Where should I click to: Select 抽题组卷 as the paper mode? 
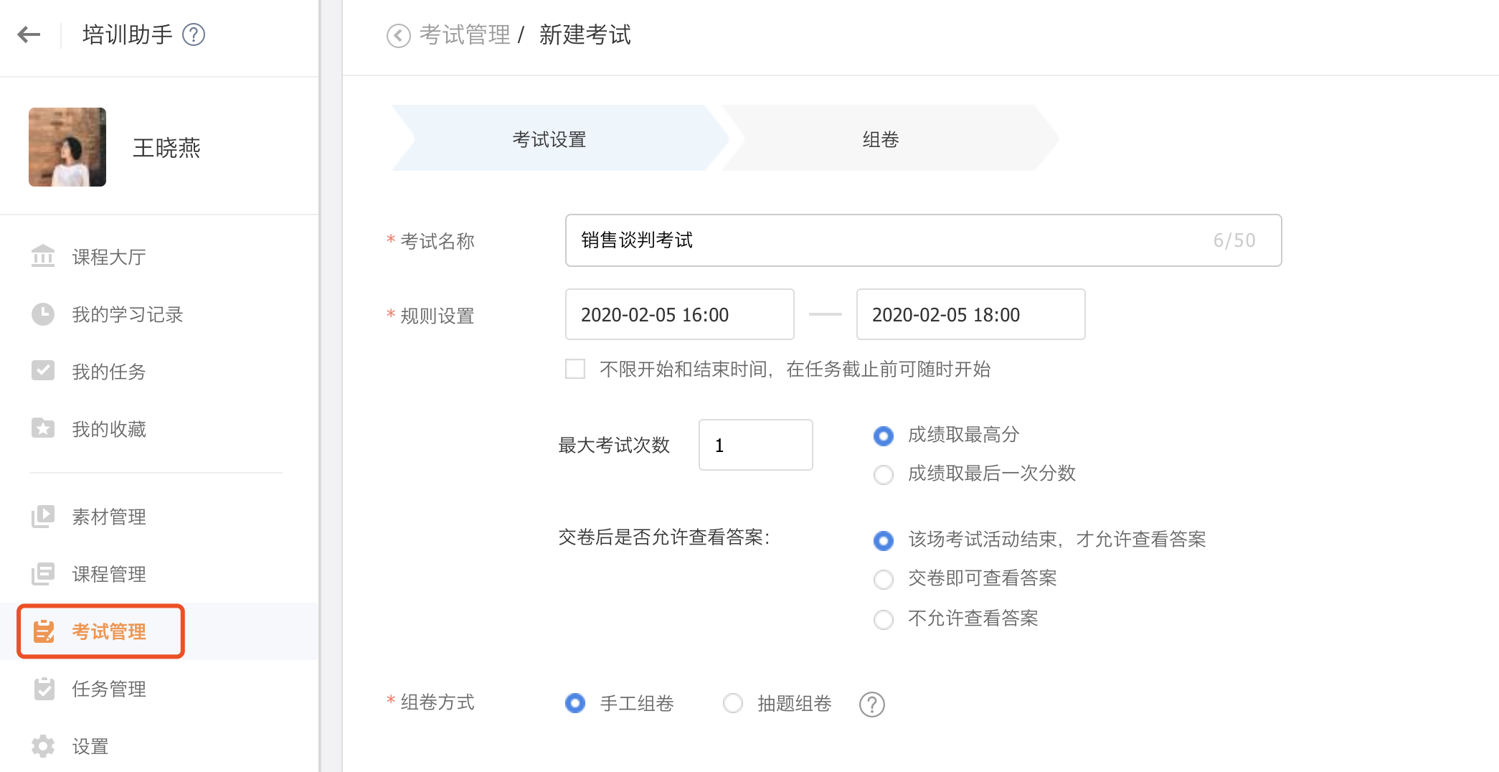tap(733, 703)
